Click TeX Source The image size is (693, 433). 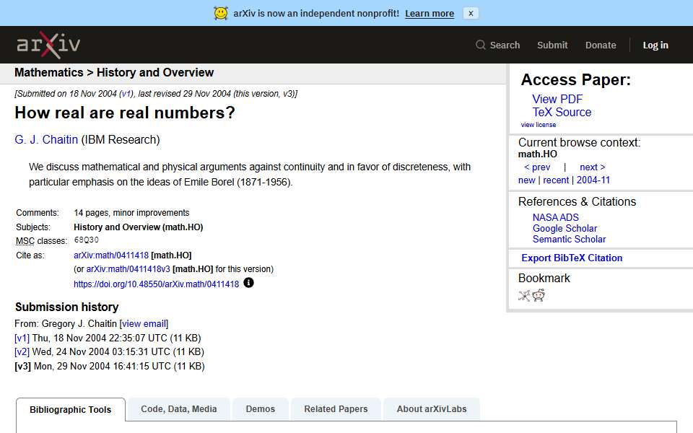tap(562, 113)
